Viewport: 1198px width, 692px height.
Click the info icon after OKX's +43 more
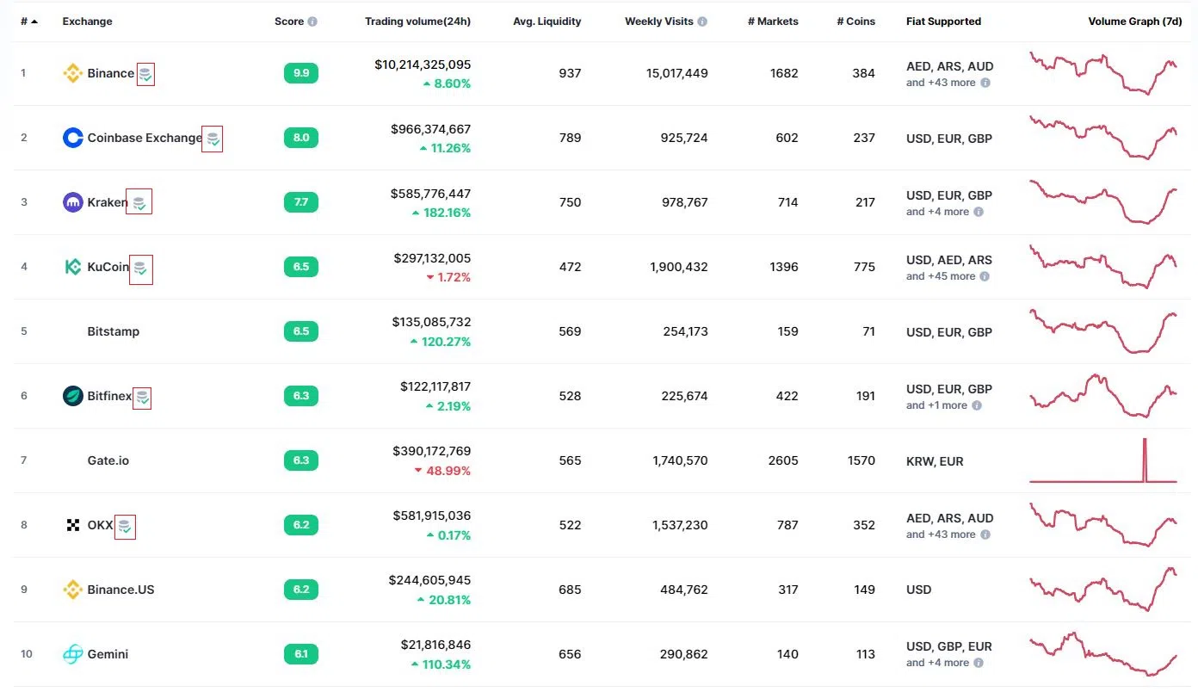coord(985,534)
